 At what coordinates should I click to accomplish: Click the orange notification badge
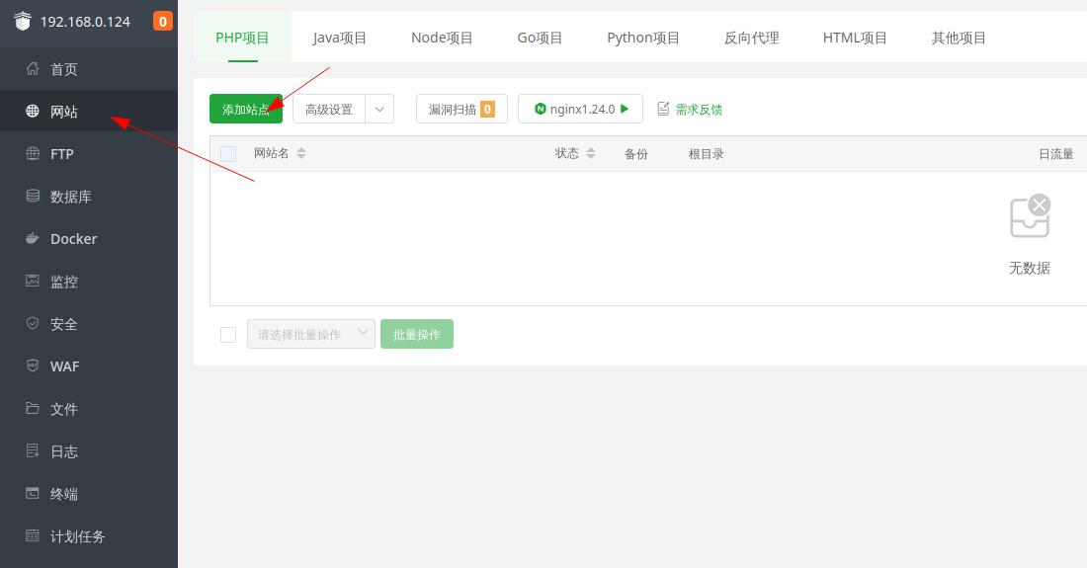(162, 21)
